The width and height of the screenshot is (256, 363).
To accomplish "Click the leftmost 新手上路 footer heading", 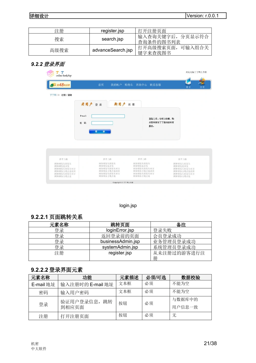I will click(x=63, y=159).
